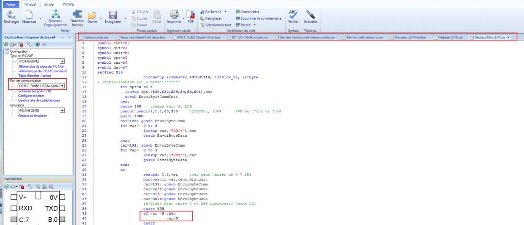Open the Réglage LDR.bas tab

point(448,37)
